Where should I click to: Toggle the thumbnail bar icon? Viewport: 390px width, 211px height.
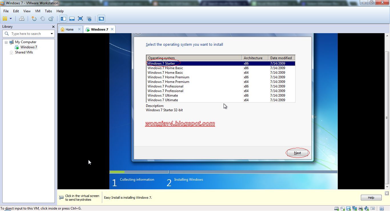pyautogui.click(x=72, y=19)
